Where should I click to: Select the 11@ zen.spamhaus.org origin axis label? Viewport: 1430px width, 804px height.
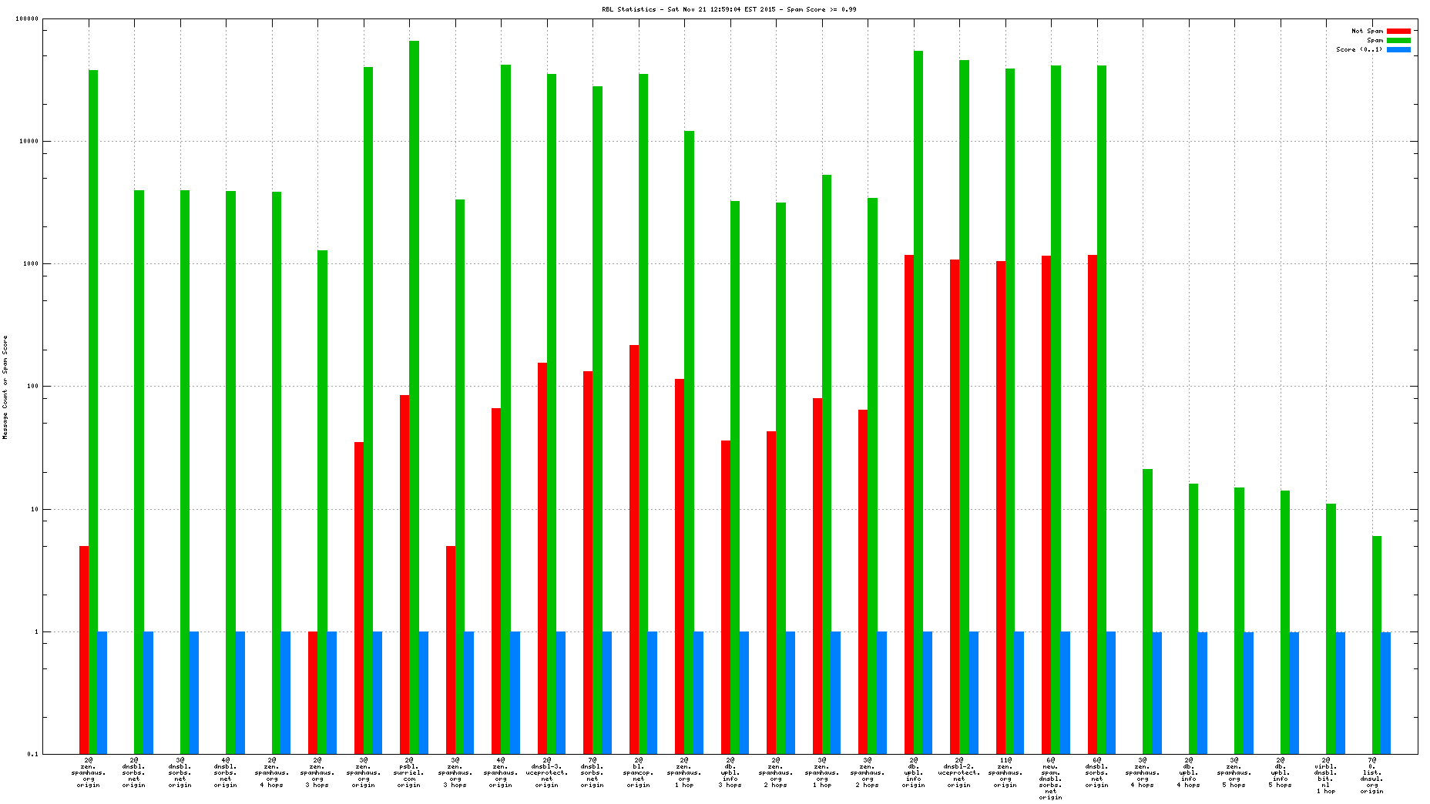pyautogui.click(x=1005, y=772)
